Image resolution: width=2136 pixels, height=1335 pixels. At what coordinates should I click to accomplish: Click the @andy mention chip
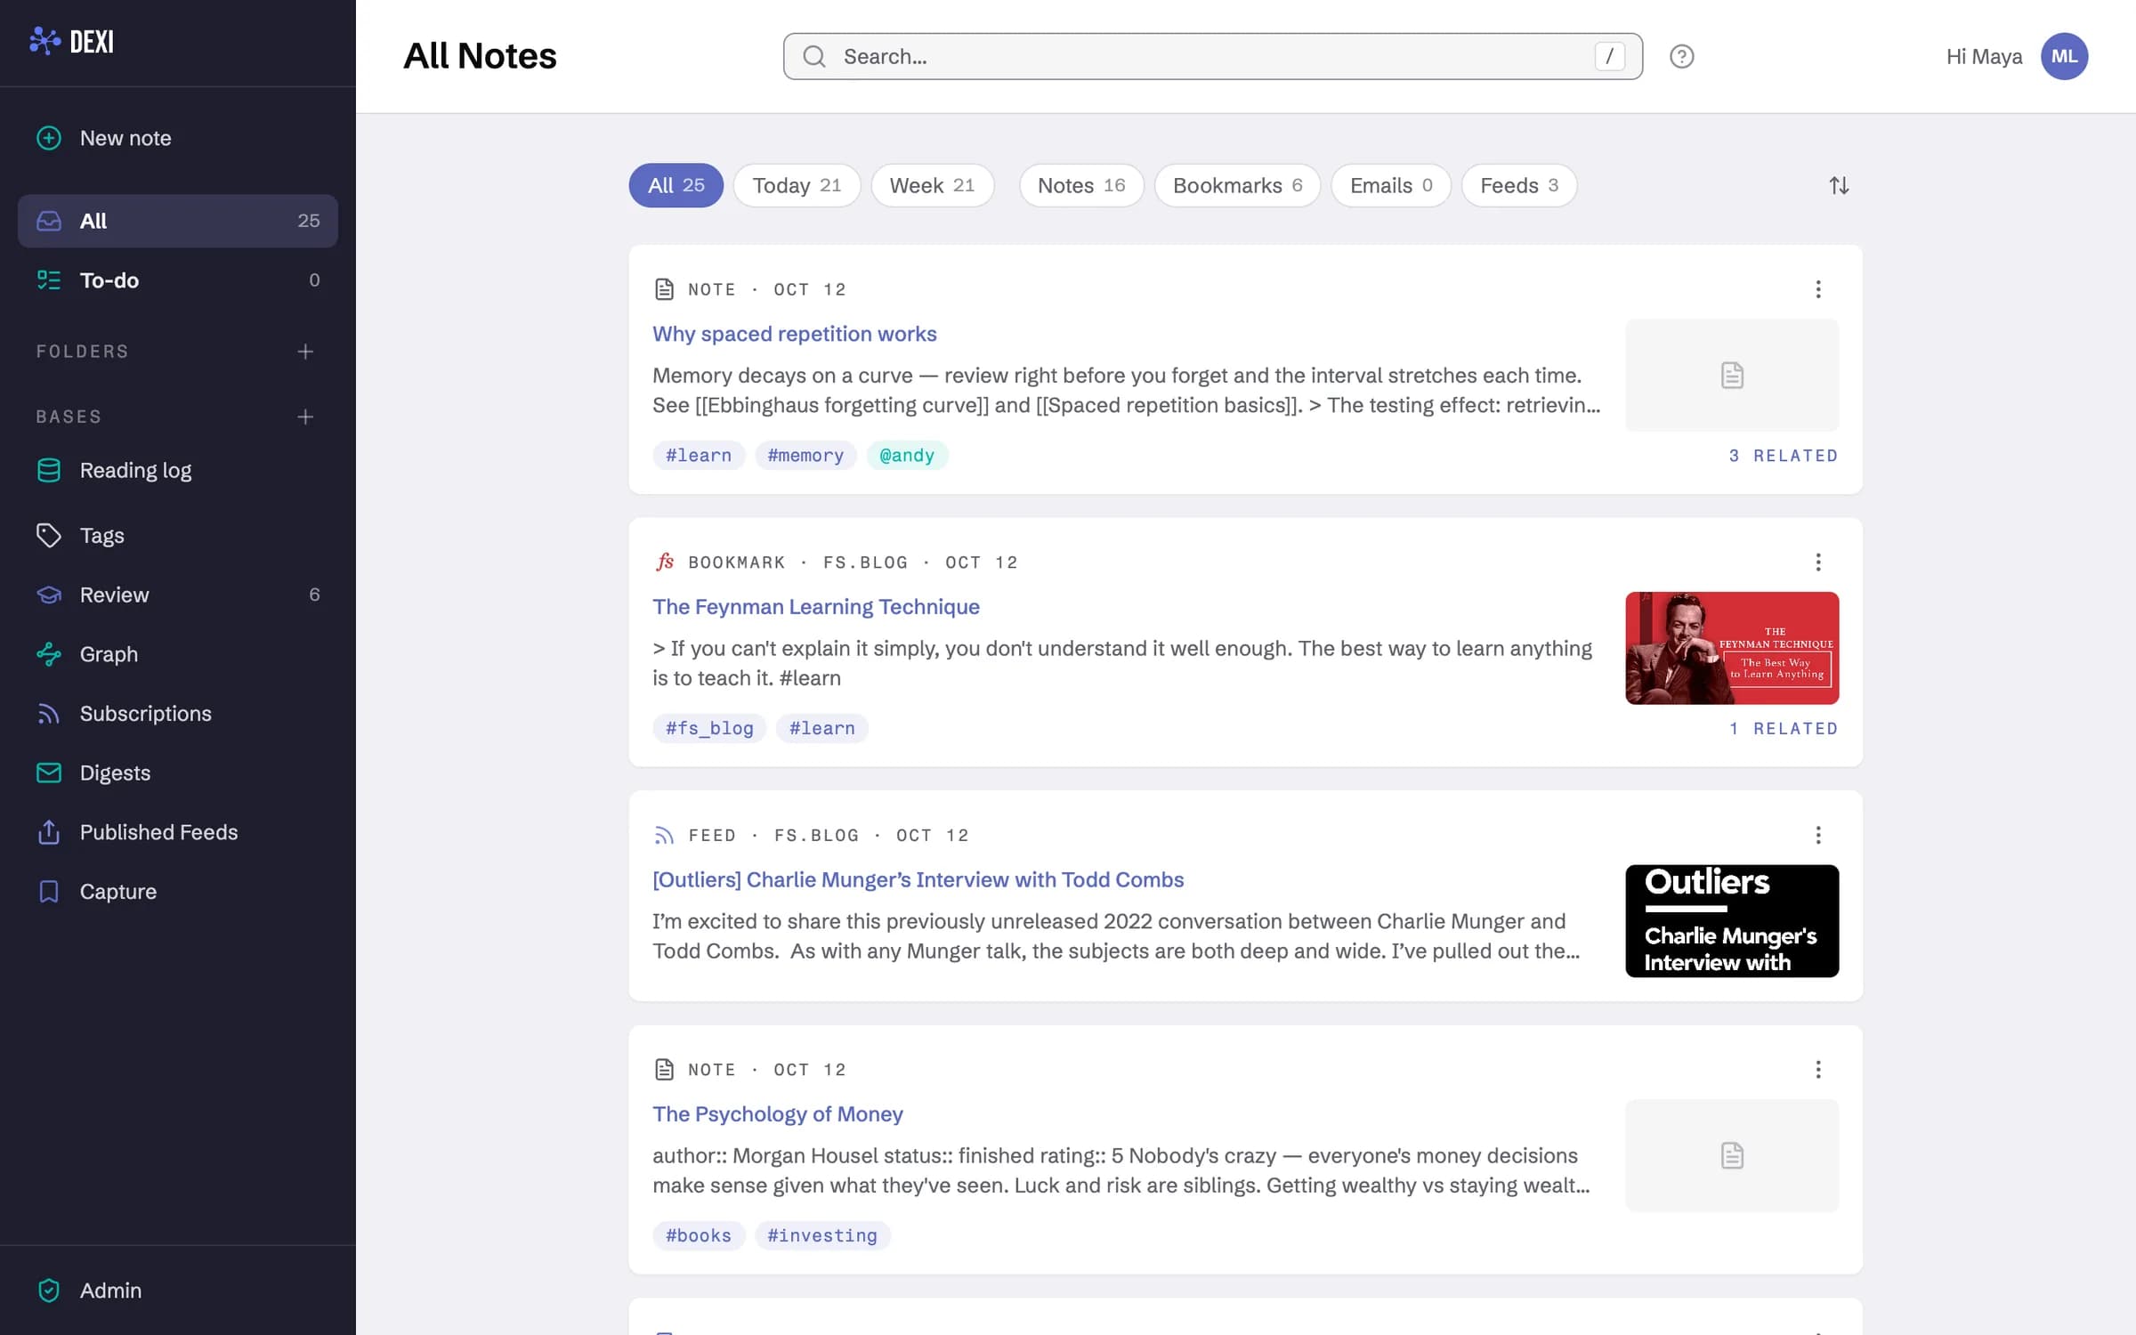point(907,455)
